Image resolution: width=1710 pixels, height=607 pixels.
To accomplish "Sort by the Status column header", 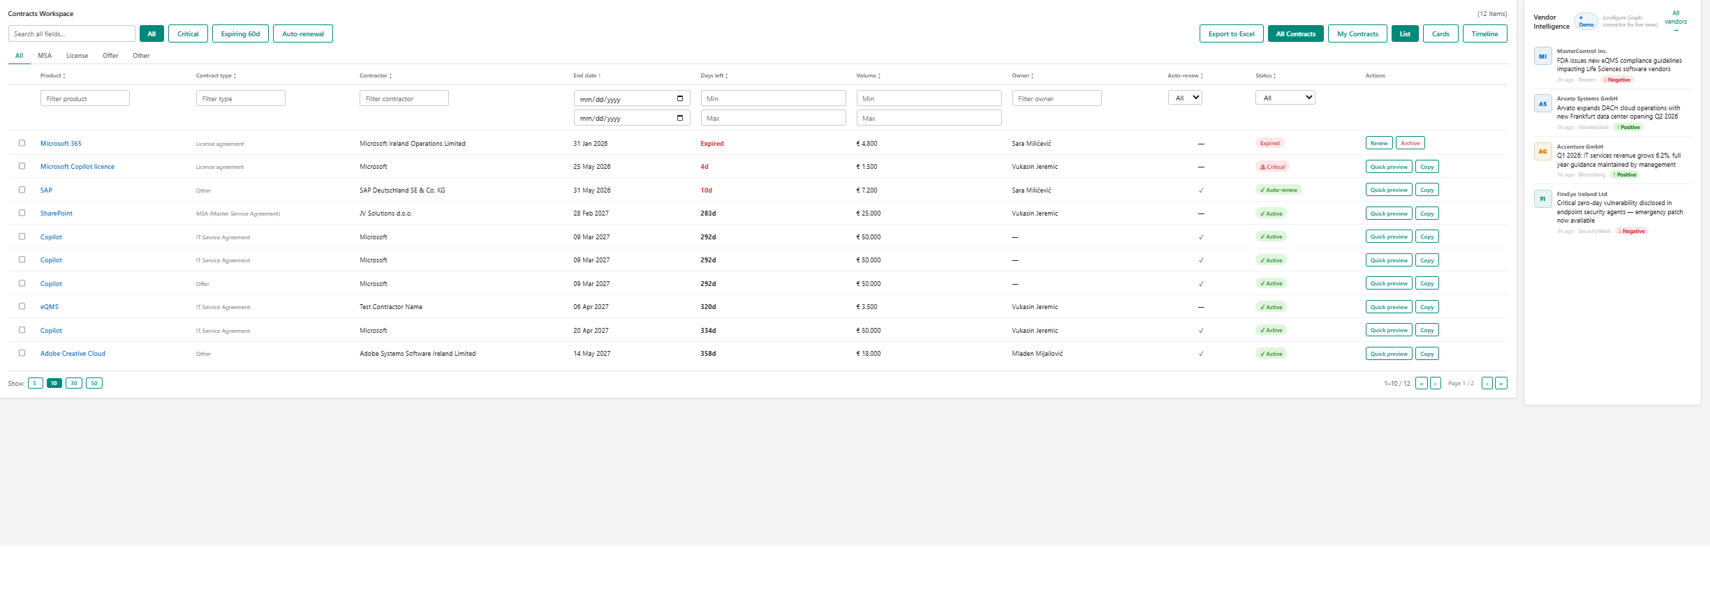I will click(x=1266, y=75).
